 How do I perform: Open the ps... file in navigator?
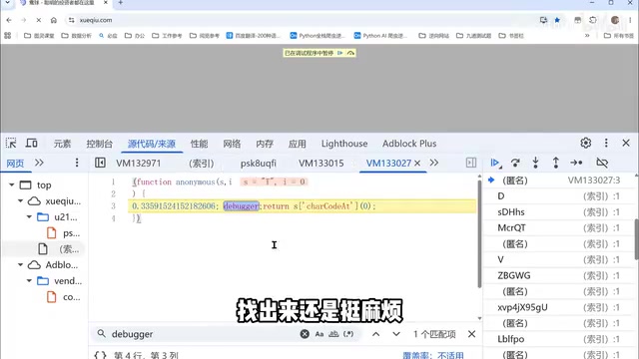[63, 233]
